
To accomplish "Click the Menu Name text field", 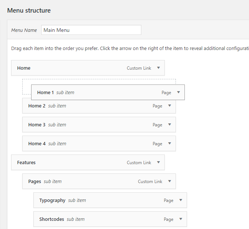I will pyautogui.click(x=91, y=30).
